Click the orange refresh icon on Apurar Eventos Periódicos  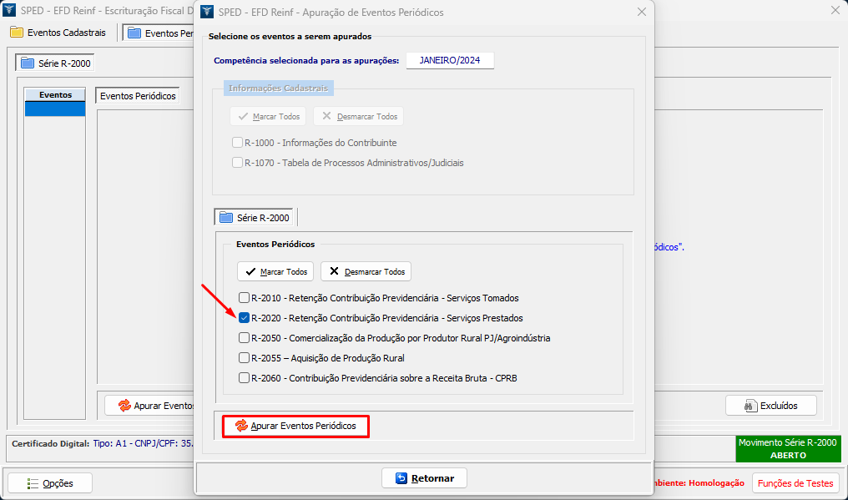pyautogui.click(x=241, y=426)
